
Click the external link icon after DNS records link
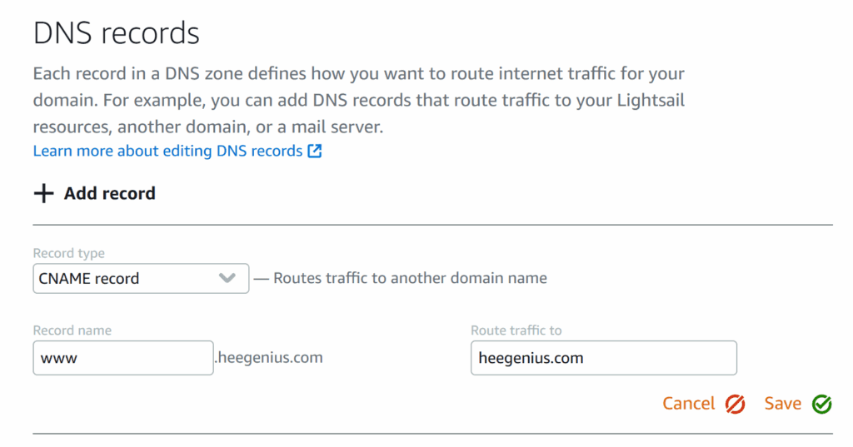[x=315, y=151]
